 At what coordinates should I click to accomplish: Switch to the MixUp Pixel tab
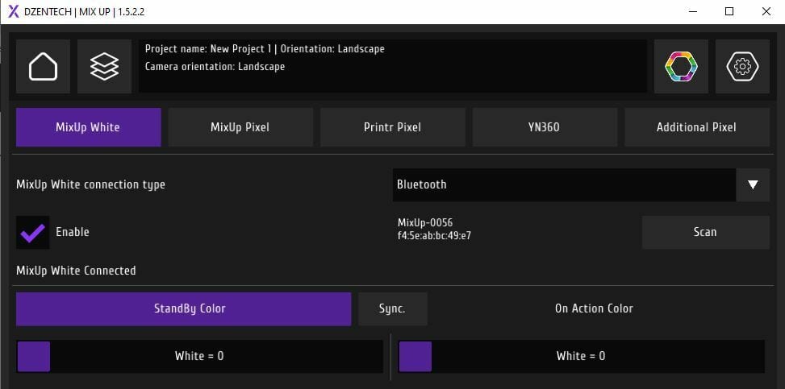coord(240,127)
